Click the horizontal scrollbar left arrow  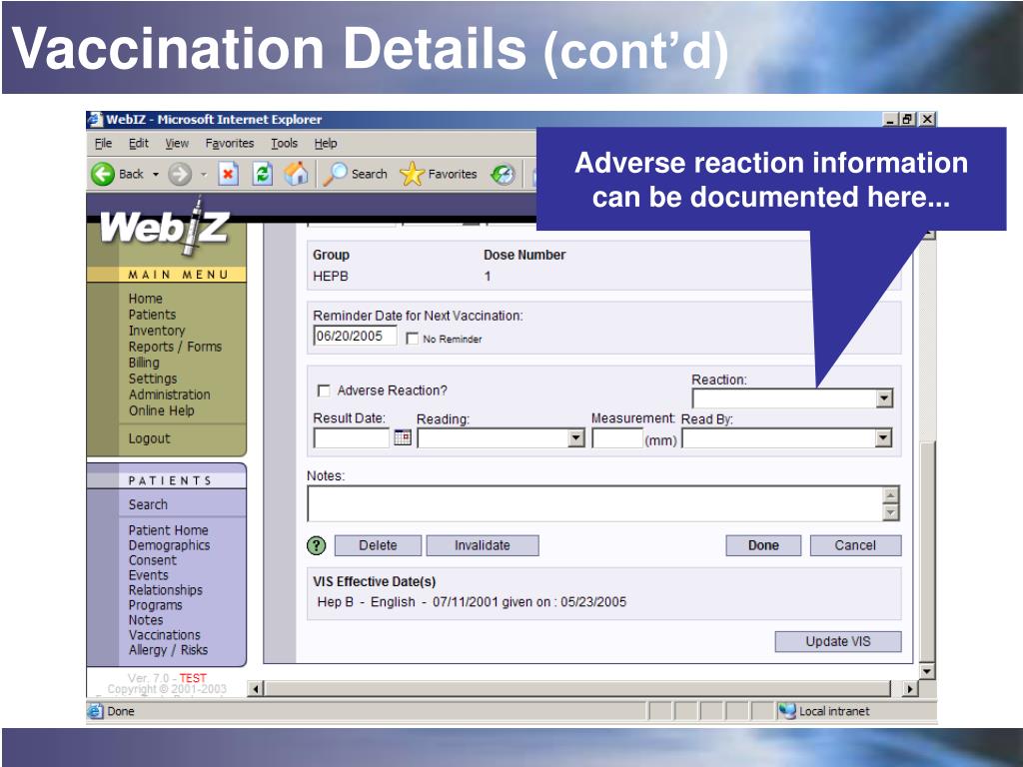(256, 689)
